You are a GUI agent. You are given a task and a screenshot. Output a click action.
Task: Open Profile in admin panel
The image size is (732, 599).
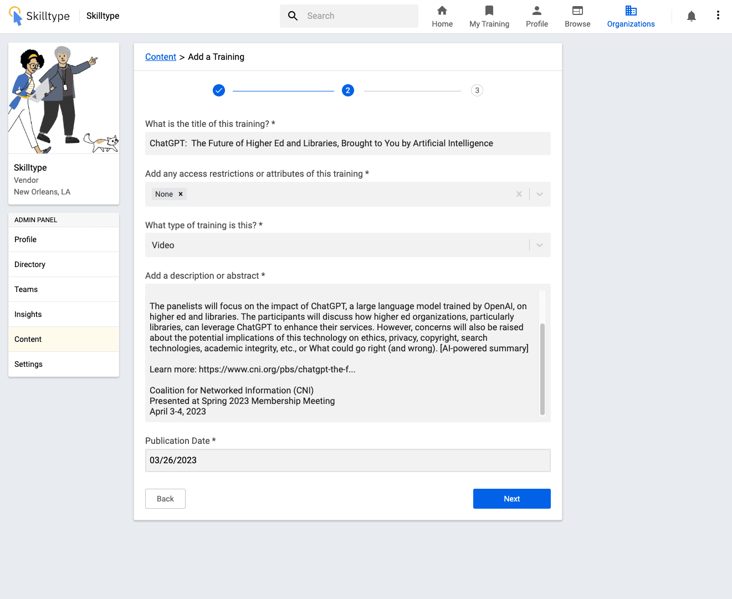[x=64, y=239]
